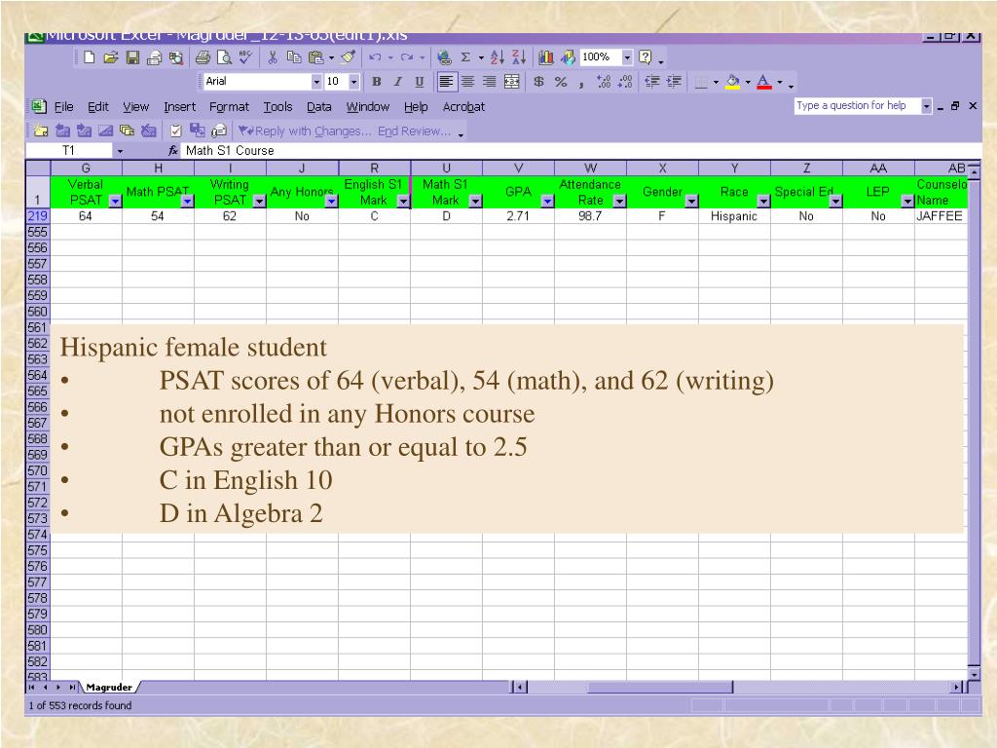
Task: Open the Edit menu
Action: (x=98, y=107)
